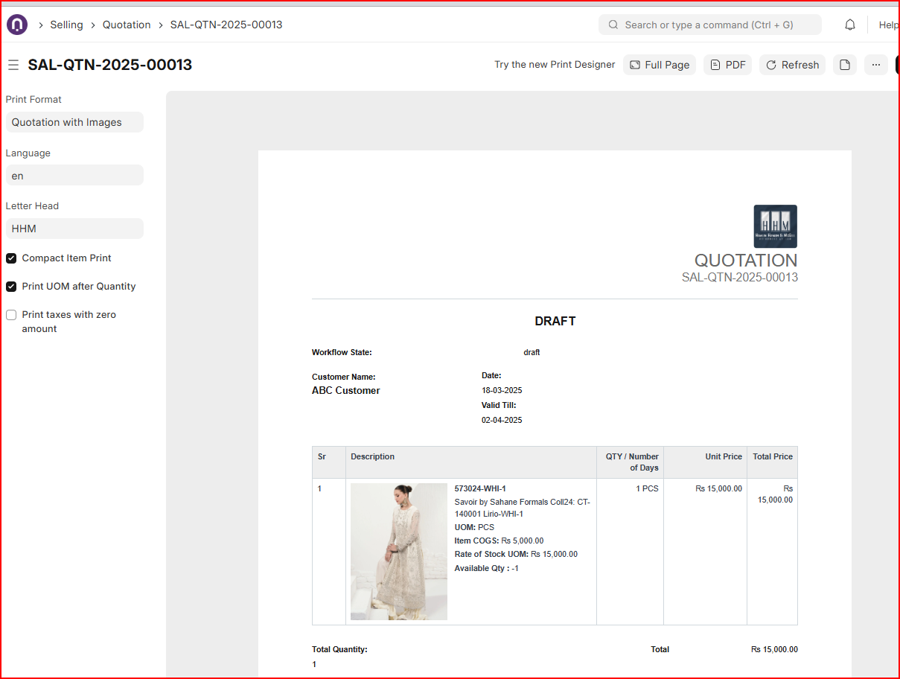Disable Print UOM after Quantity
Viewport: 900px width, 679px height.
[11, 287]
